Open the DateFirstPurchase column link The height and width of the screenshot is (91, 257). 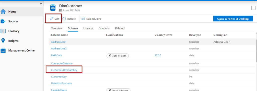point(61,83)
